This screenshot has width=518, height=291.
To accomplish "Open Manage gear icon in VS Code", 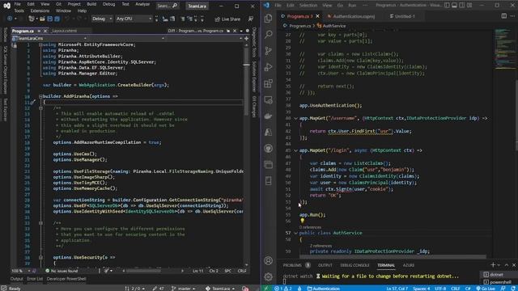I will pyautogui.click(x=268, y=276).
